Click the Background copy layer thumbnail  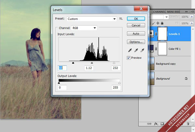click(x=152, y=64)
